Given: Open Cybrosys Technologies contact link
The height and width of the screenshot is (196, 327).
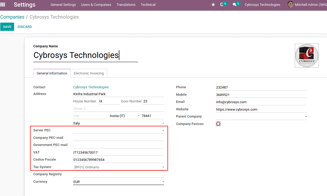Looking at the screenshot, I should tap(91, 87).
